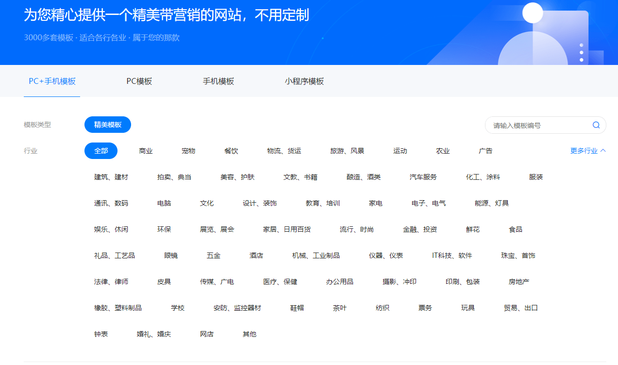This screenshot has height=365, width=618.
Task: Choose 礼品、工艺品 industry
Action: click(x=115, y=255)
